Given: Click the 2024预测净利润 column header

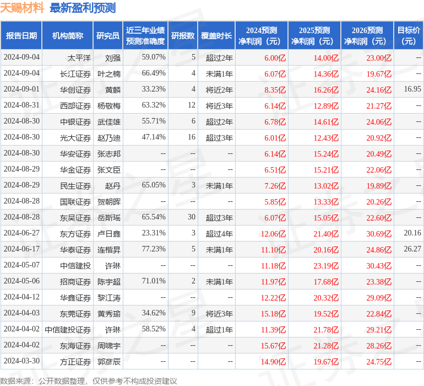Looking at the screenshot, I should pos(262,36).
